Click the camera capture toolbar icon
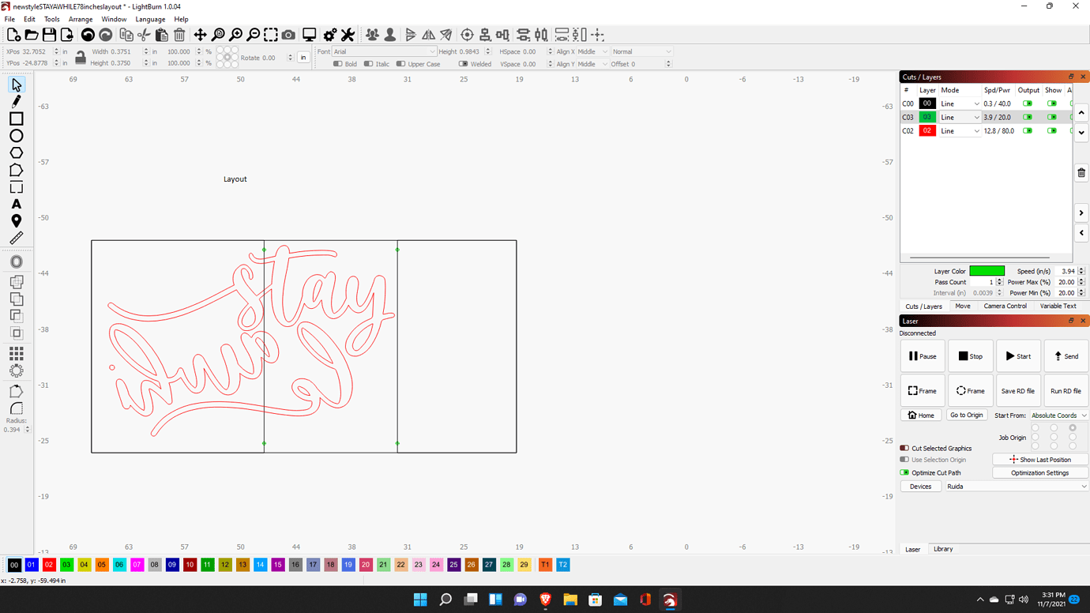Screen dimensions: 1090x613 click(x=288, y=36)
